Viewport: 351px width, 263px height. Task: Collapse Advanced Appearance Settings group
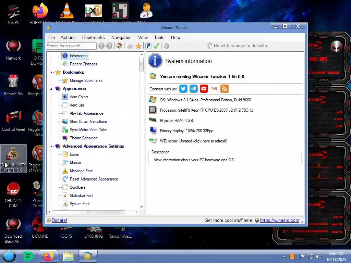tap(51, 147)
